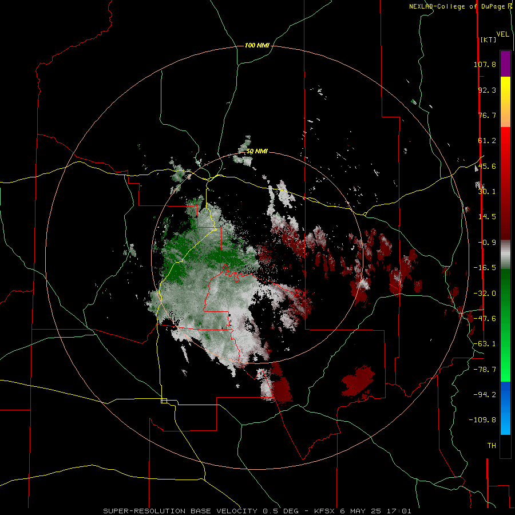Click the gray near-zero segment of the color bar
The image size is (515, 515).
point(505,255)
